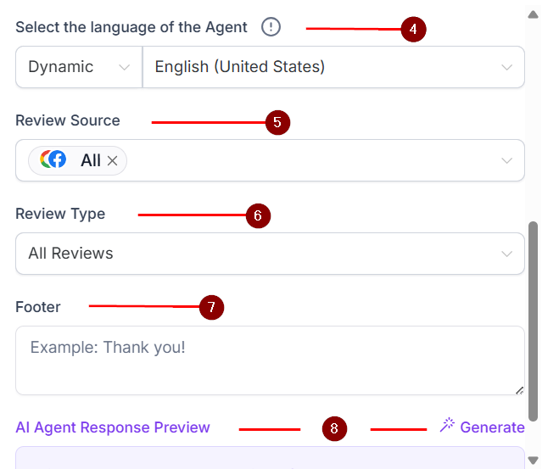This screenshot has width=559, height=469.
Task: Expand the English (United States) language dropdown
Action: click(x=333, y=67)
